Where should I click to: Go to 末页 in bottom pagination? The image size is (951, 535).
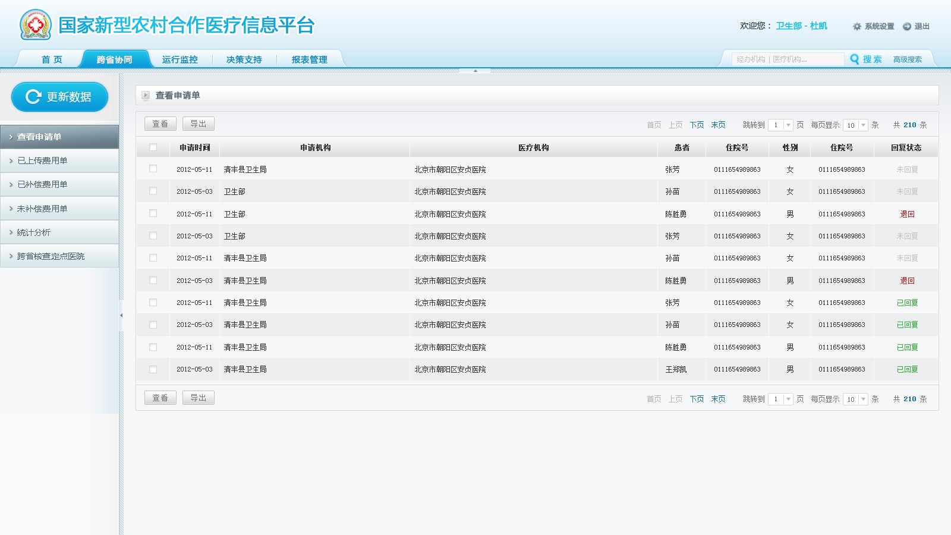click(718, 399)
